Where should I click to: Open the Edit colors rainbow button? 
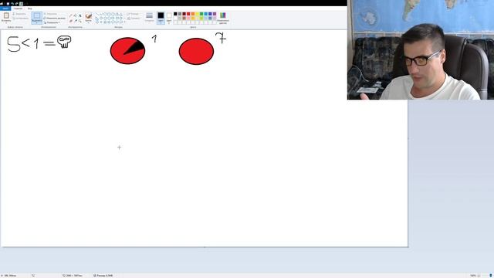pyautogui.click(x=223, y=18)
